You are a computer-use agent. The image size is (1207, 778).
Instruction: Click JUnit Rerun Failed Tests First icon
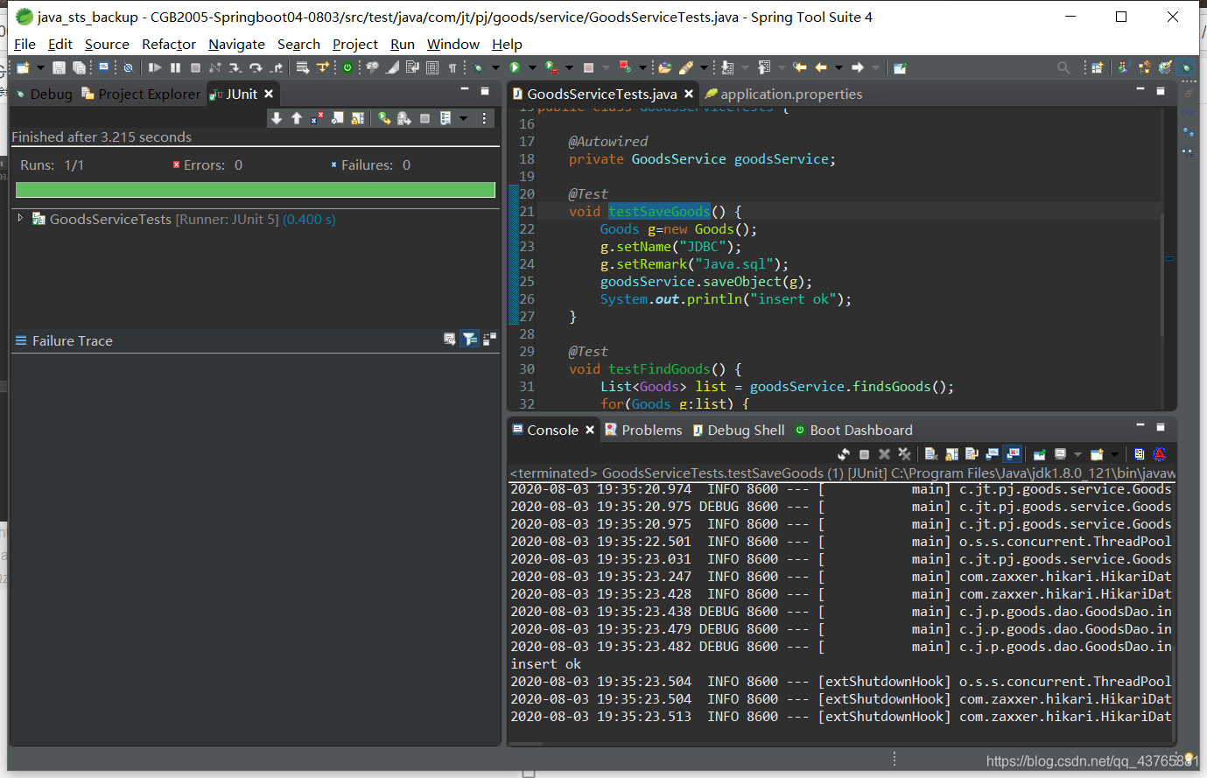coord(404,118)
